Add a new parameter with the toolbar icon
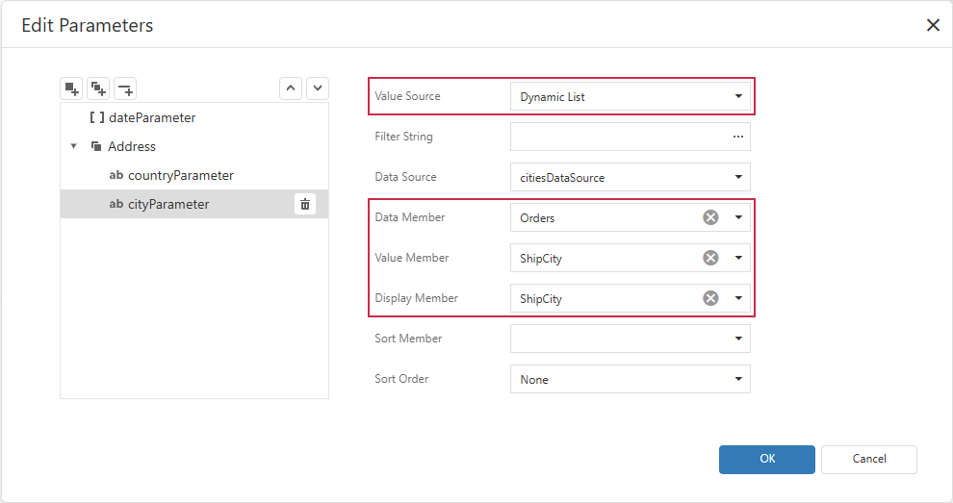The width and height of the screenshot is (953, 503). tap(72, 88)
